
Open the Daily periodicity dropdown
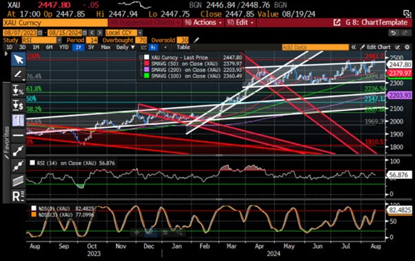125,48
